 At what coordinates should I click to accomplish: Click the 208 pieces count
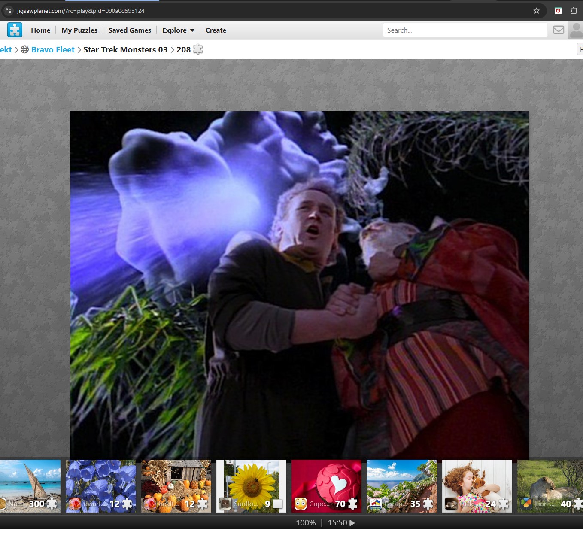[183, 49]
